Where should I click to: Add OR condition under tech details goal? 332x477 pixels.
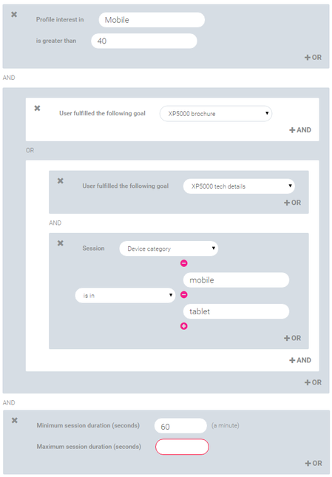tap(292, 203)
